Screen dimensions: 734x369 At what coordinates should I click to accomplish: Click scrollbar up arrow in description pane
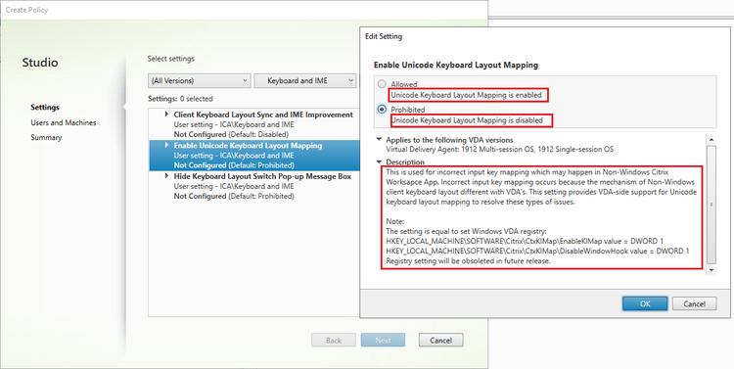(x=711, y=140)
